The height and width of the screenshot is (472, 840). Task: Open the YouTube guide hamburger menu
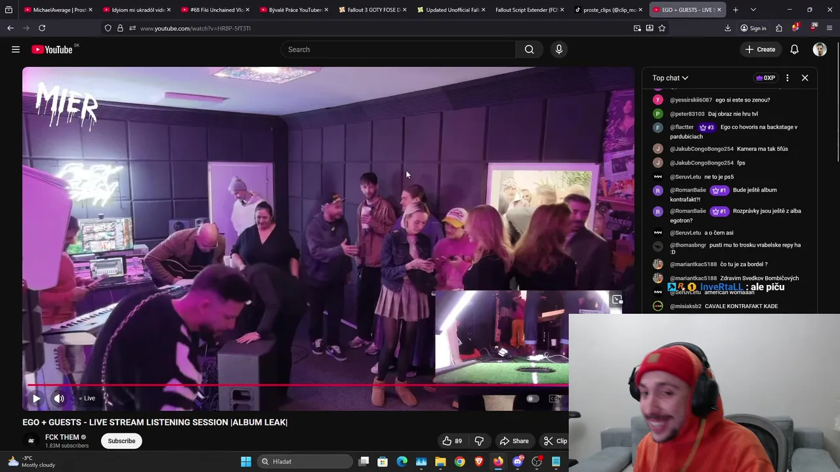[16, 49]
